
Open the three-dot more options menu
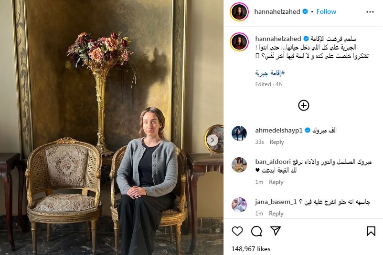[370, 12]
